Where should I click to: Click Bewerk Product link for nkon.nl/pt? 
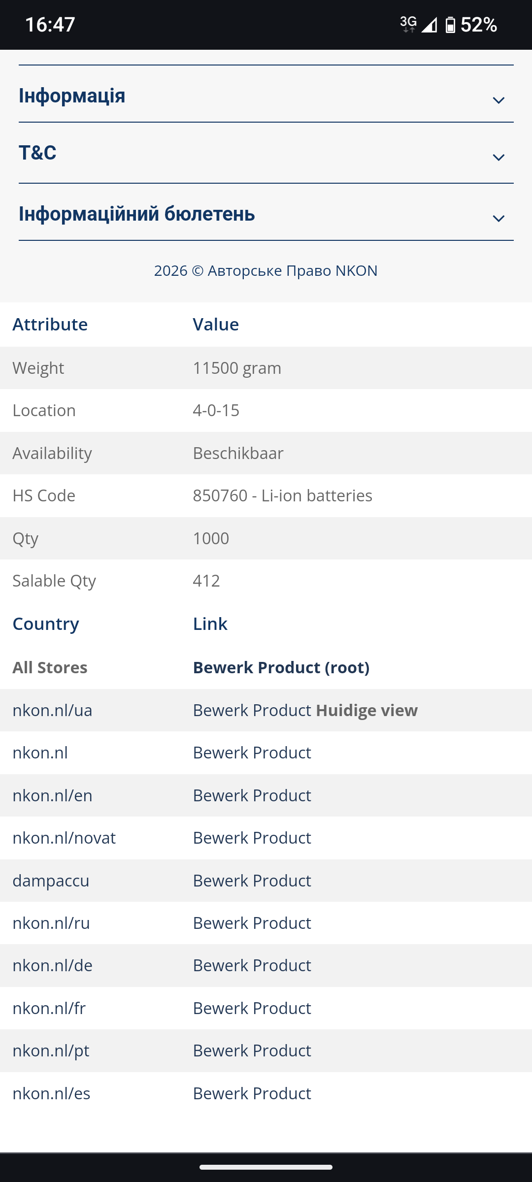tap(252, 1051)
